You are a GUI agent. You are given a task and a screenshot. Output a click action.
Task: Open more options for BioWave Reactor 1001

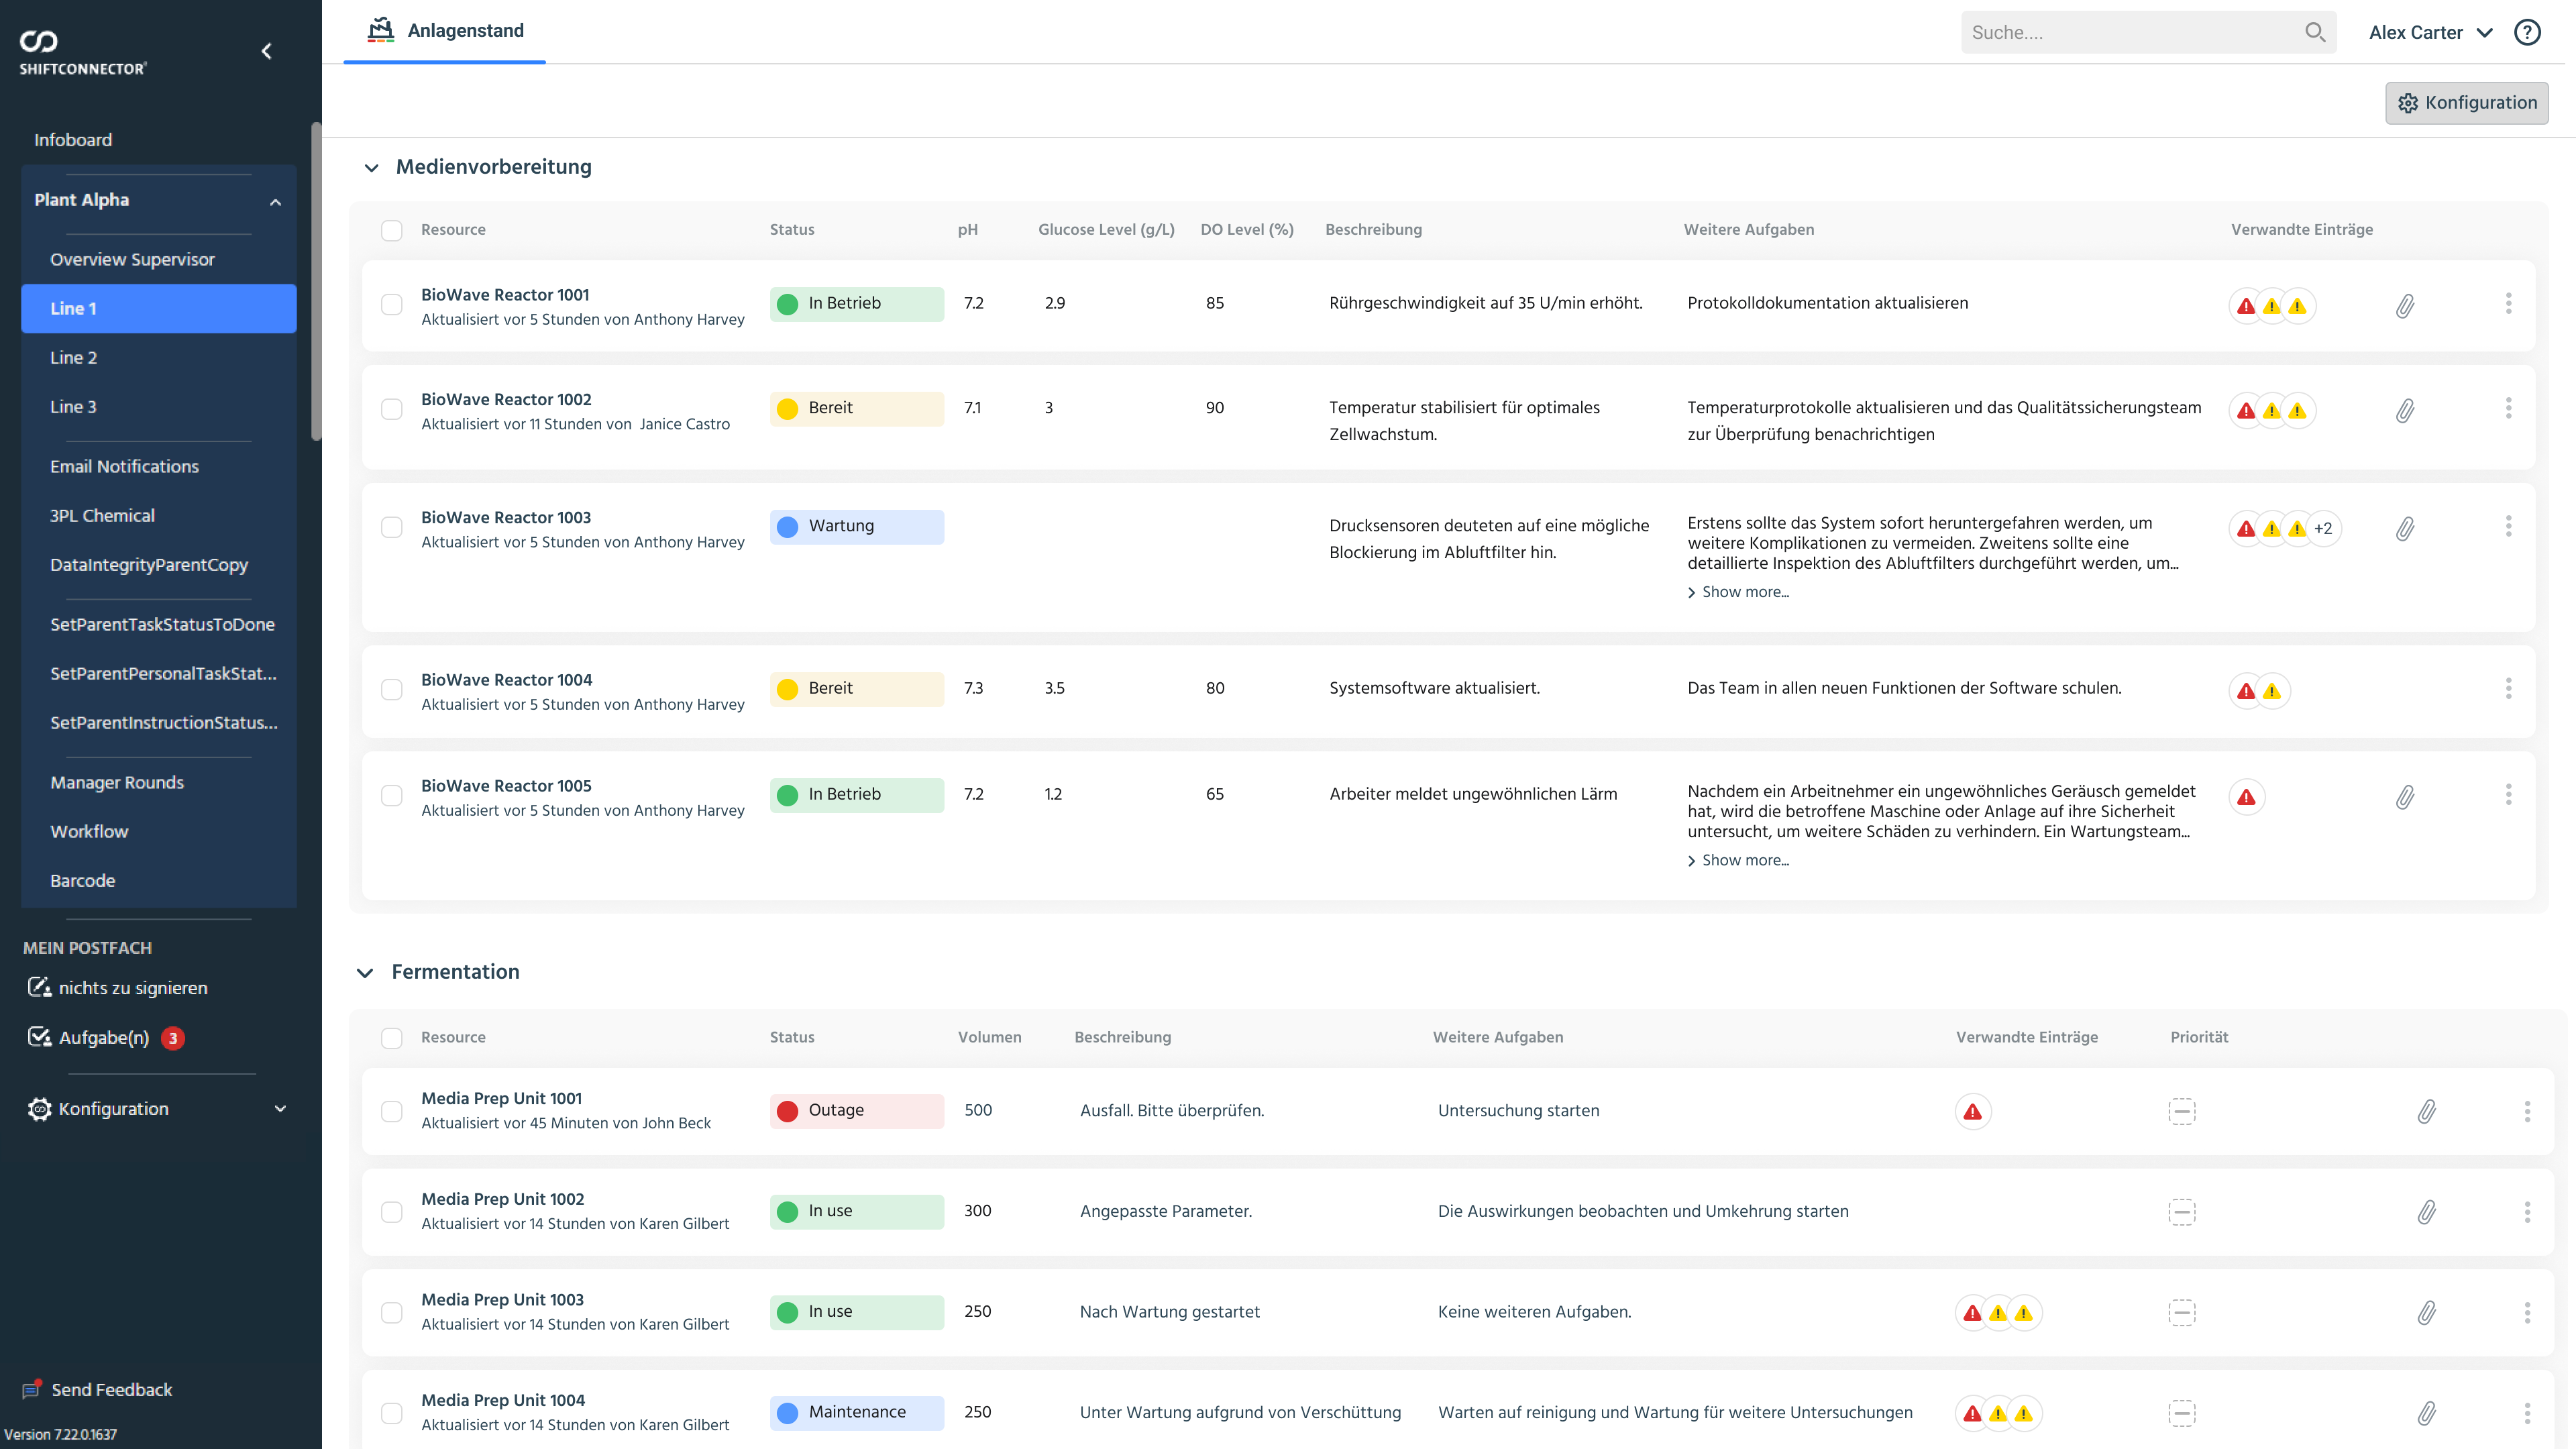pyautogui.click(x=2508, y=303)
